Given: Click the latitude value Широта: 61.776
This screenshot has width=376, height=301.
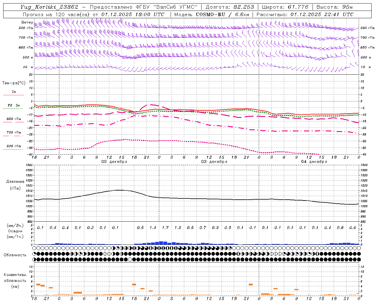Looking at the screenshot, I should point(285,7).
